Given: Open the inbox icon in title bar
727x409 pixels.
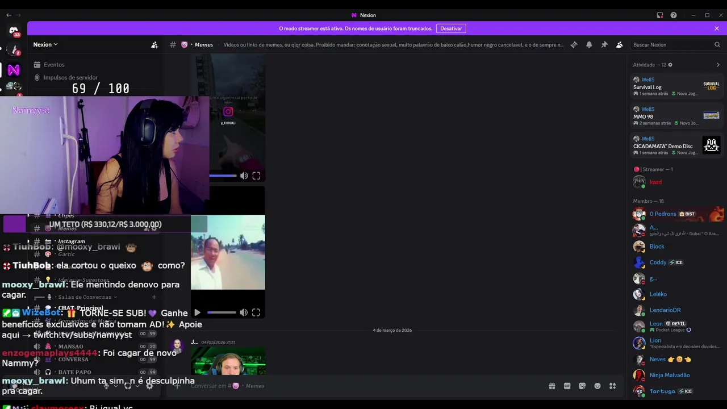Looking at the screenshot, I should click(660, 15).
